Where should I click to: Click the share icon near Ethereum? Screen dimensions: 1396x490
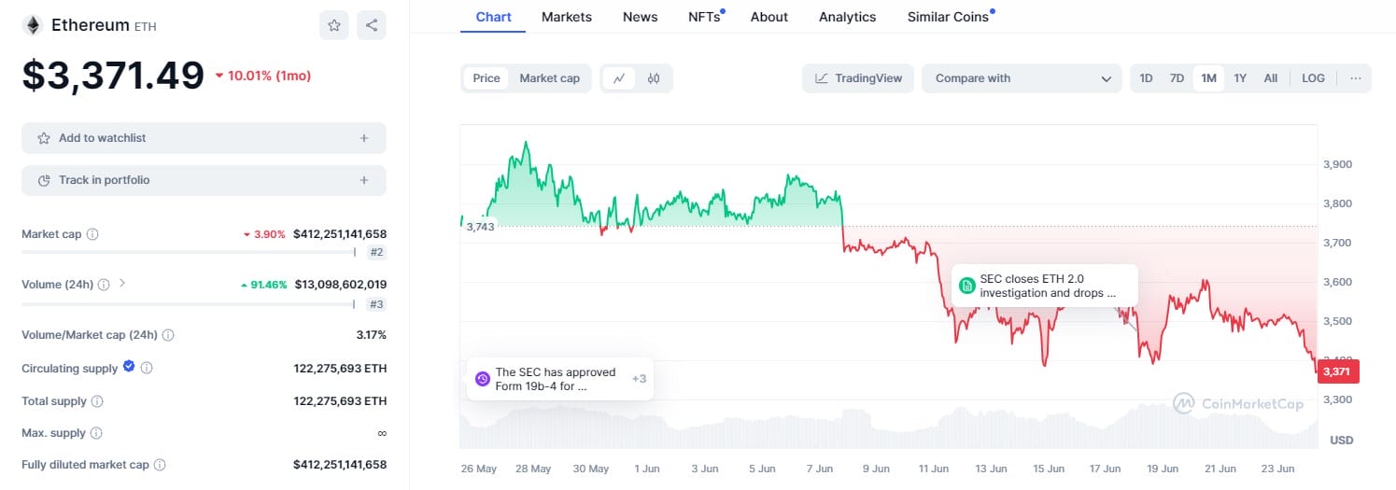[372, 25]
